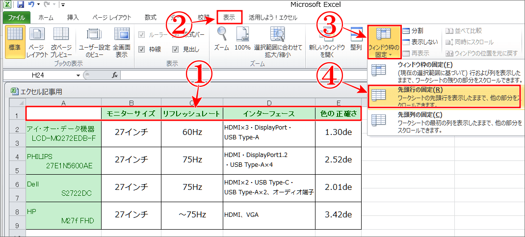The width and height of the screenshot is (525, 237).
Task: Click the 1.30de cell
Action: (x=338, y=132)
